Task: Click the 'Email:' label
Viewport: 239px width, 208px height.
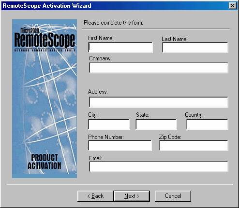Action: click(x=96, y=158)
